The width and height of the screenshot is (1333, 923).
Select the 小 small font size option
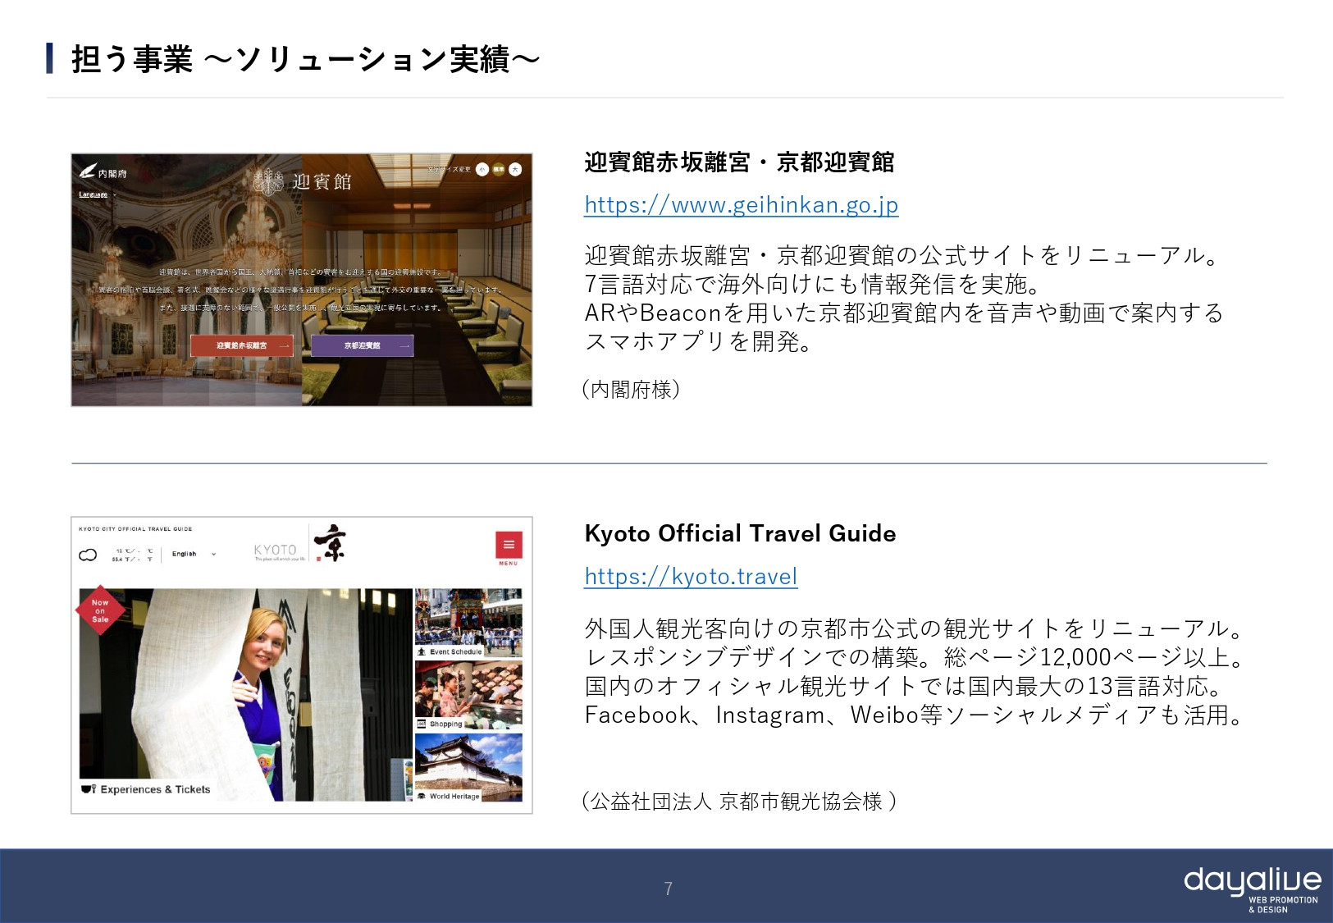point(482,170)
